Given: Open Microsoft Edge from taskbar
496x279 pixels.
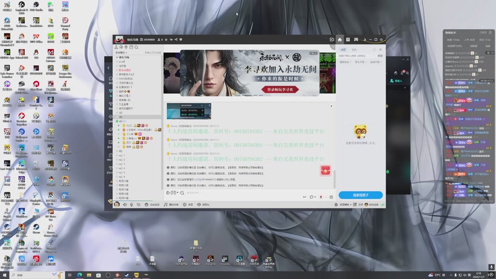Looking at the screenshot, I should [79, 275].
